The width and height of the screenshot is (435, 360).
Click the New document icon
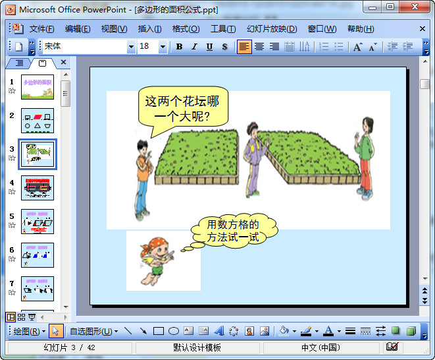pyautogui.click(x=18, y=47)
